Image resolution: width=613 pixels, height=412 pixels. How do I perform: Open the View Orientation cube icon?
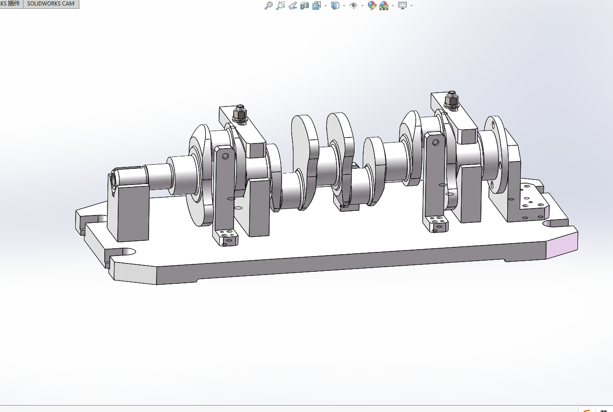(317, 6)
